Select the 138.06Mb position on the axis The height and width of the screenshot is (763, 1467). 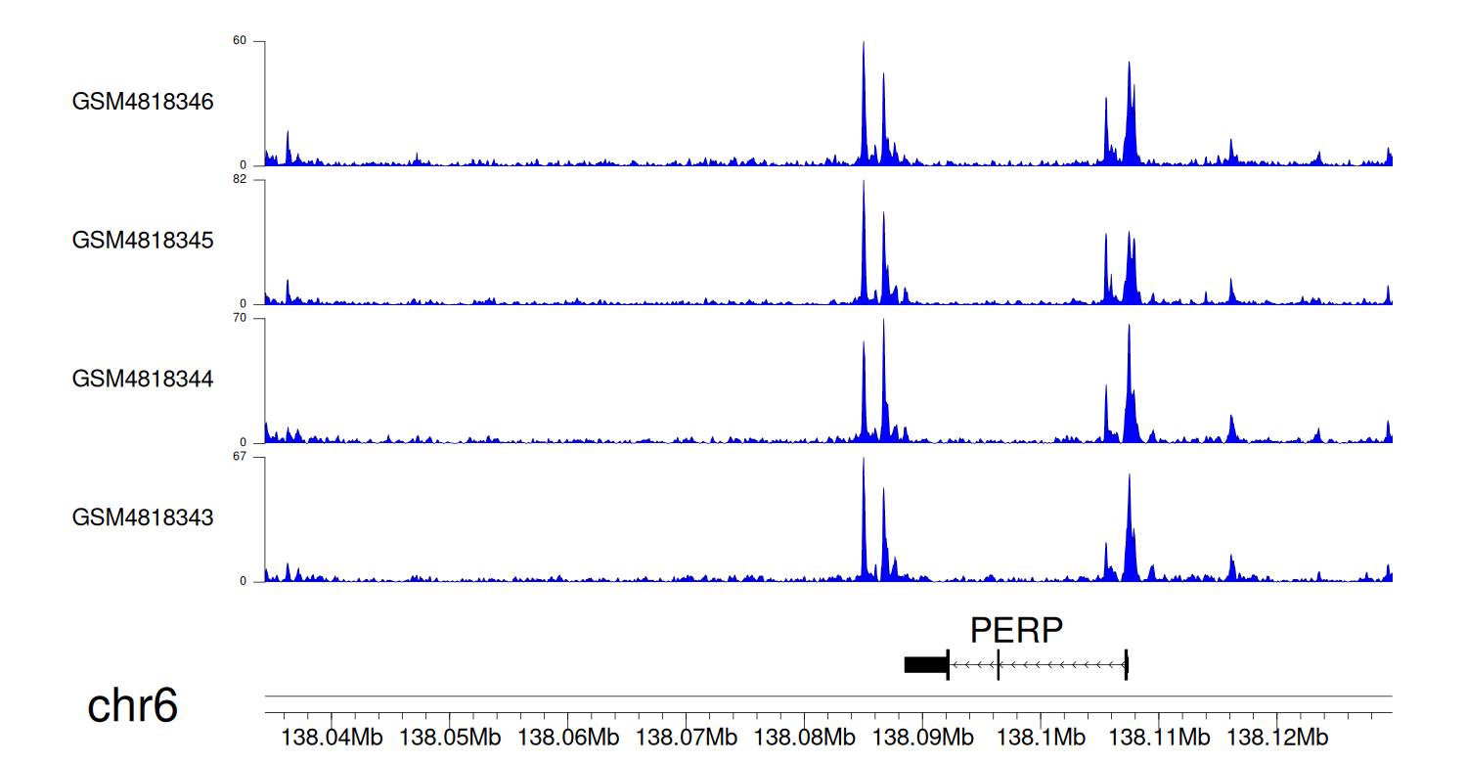point(569,736)
